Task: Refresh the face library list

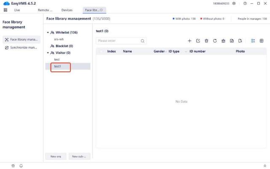Action: click(215, 41)
